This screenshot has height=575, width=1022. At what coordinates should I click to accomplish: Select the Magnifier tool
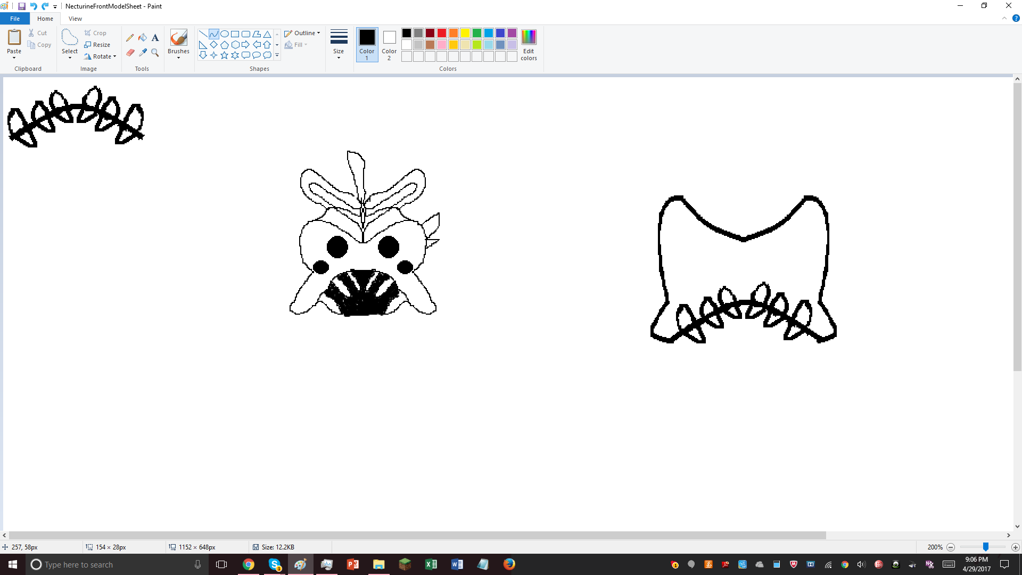(x=155, y=52)
